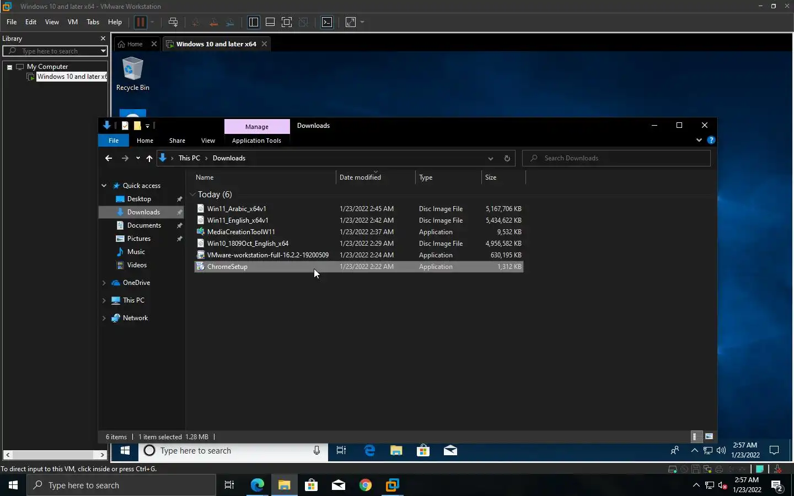Image resolution: width=794 pixels, height=496 pixels.
Task: Click the muted volume icon in host tray
Action: pyautogui.click(x=723, y=486)
